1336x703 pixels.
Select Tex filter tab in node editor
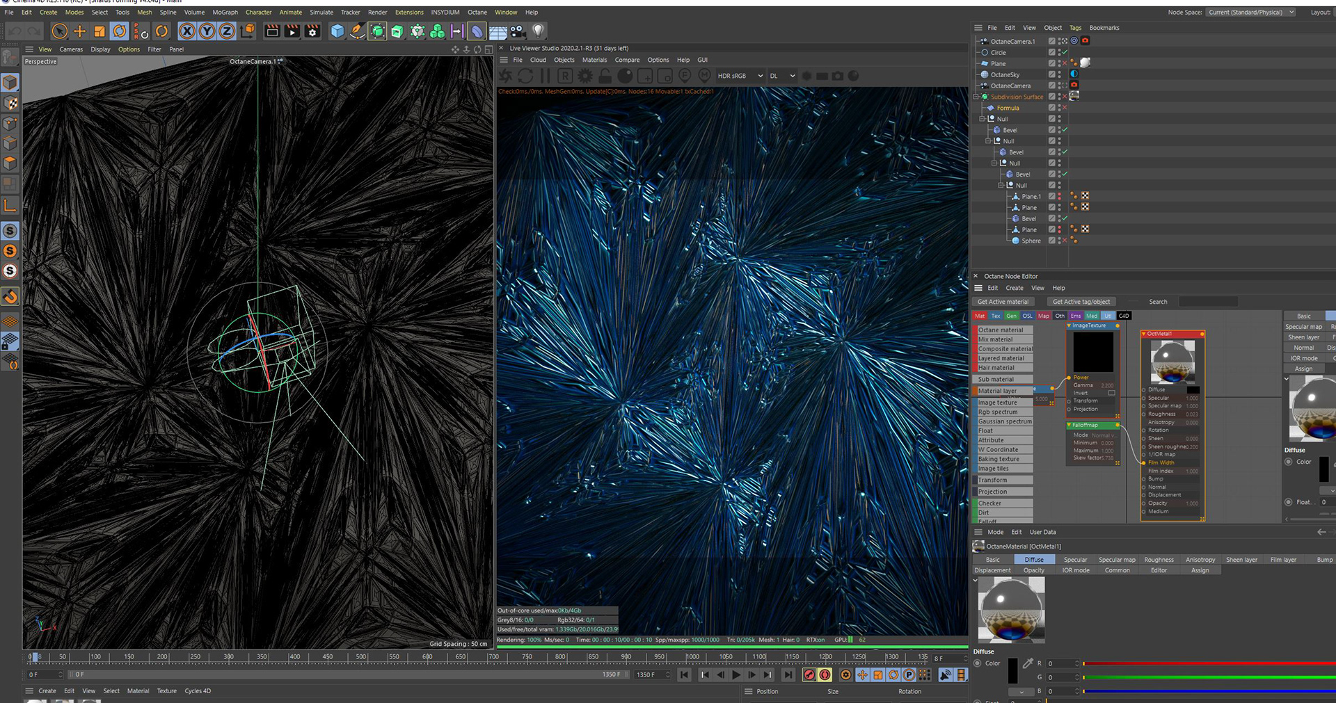(x=996, y=316)
